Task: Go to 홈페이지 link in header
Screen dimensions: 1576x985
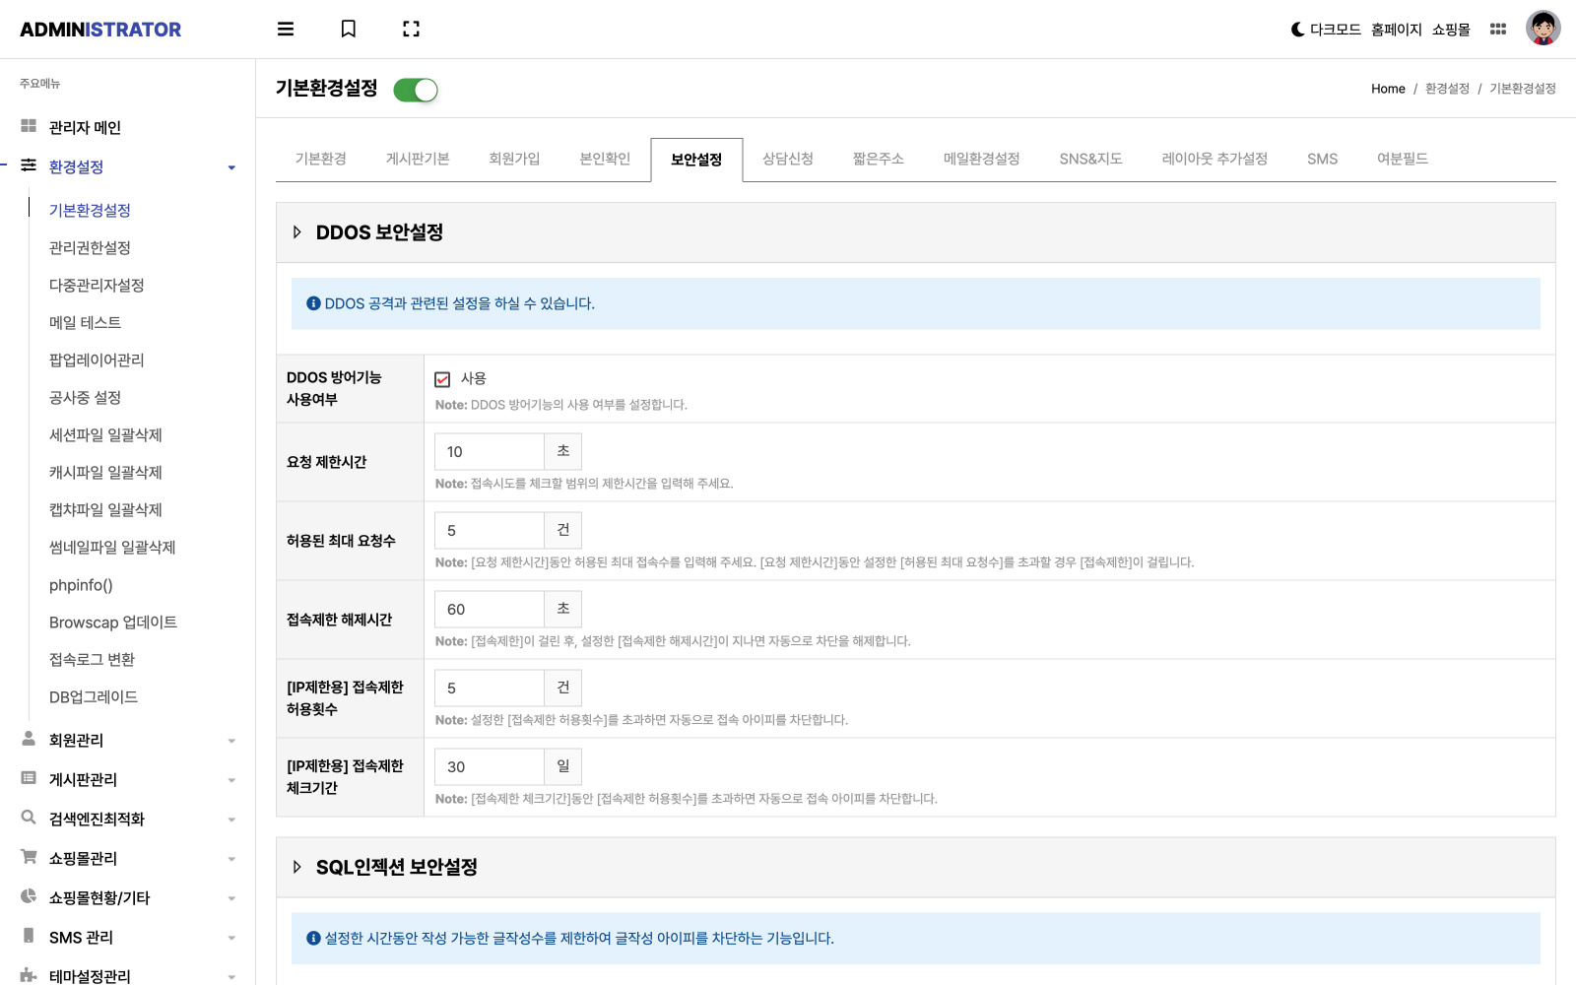Action: pos(1396,30)
